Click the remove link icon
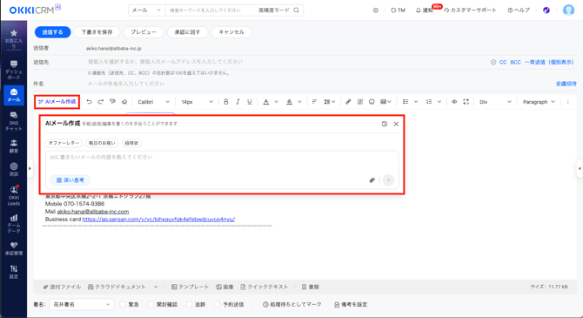This screenshot has width=583, height=318. click(x=360, y=102)
